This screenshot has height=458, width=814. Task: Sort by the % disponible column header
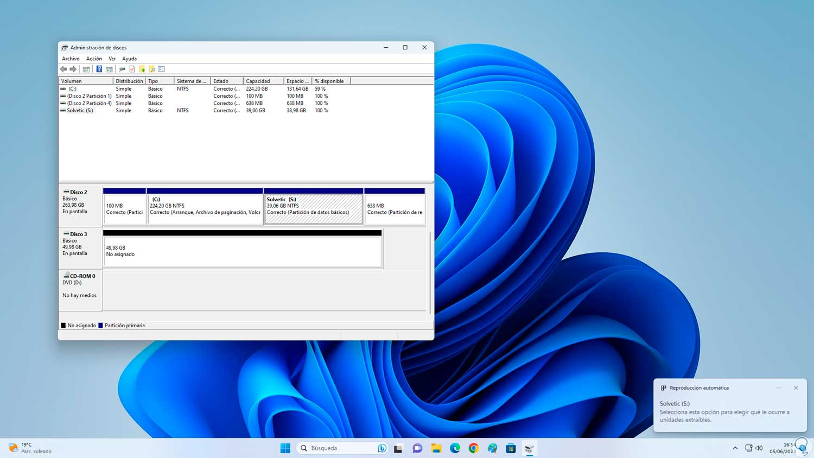[330, 81]
